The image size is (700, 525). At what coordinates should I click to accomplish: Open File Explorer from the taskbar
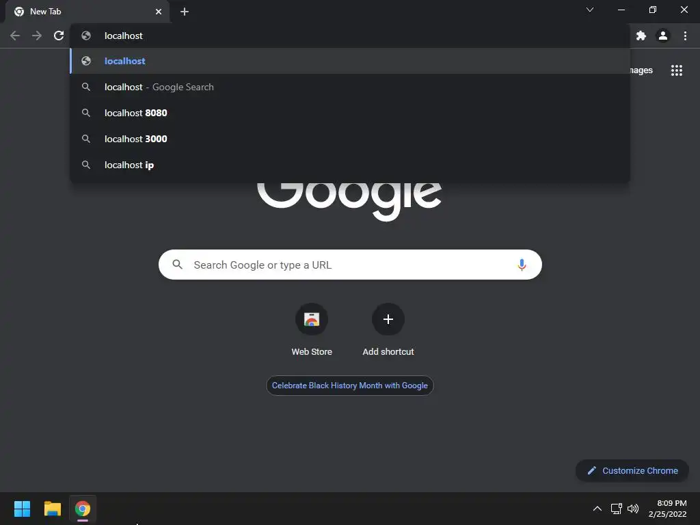point(52,509)
